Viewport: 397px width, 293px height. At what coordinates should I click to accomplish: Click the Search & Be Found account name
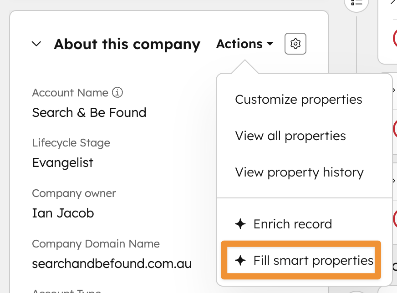89,112
